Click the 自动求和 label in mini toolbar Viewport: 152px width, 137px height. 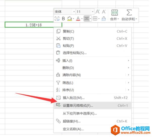128,19
